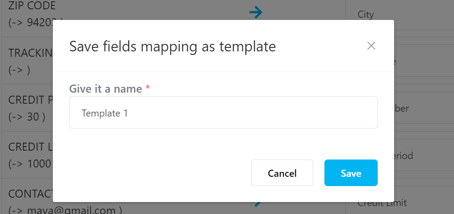Click the "Save fields mapping as template" heading

point(173,46)
